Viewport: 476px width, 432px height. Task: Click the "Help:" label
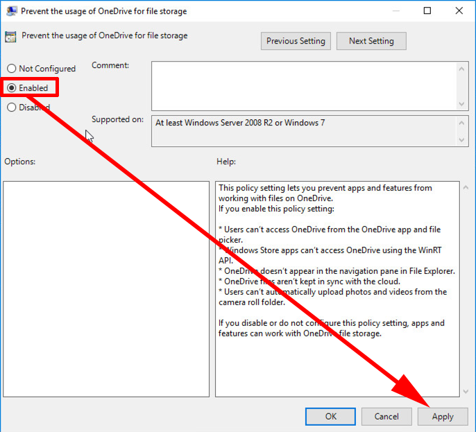pyautogui.click(x=226, y=162)
